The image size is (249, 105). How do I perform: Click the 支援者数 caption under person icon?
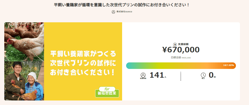pos(143,79)
